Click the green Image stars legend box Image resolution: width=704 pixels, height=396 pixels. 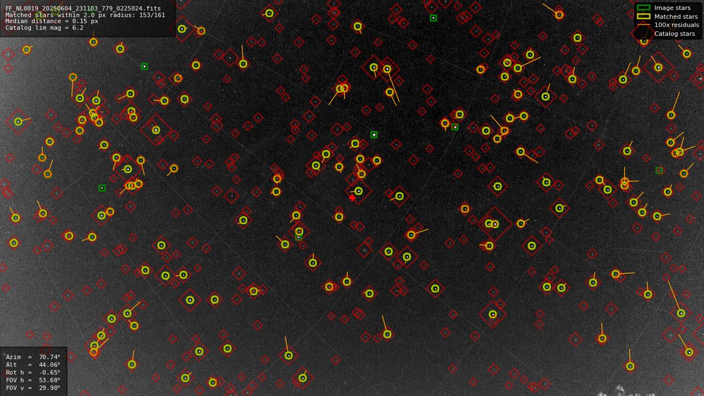pos(643,8)
